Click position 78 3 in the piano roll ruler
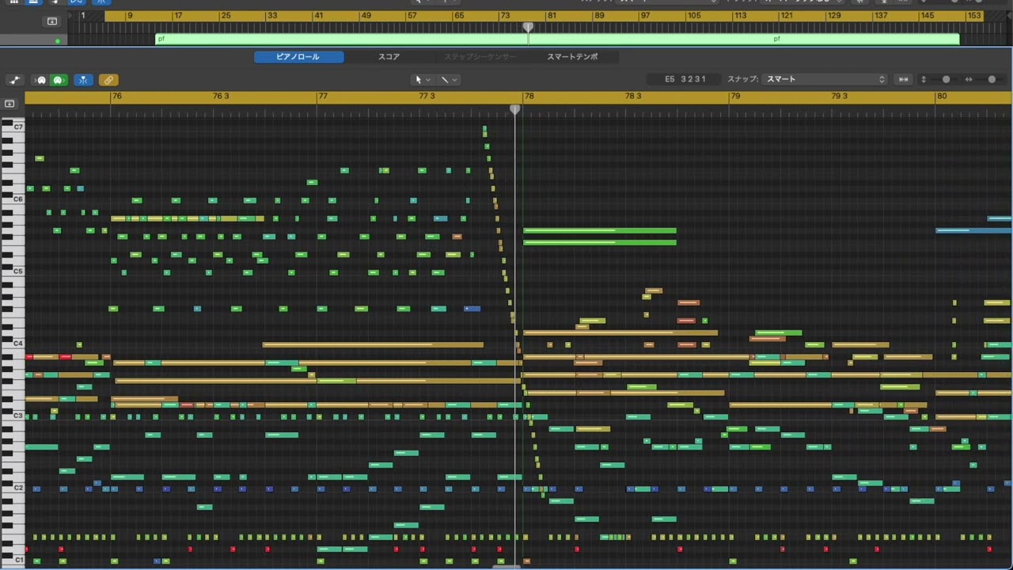Viewport: 1013px width, 570px height. pos(633,96)
